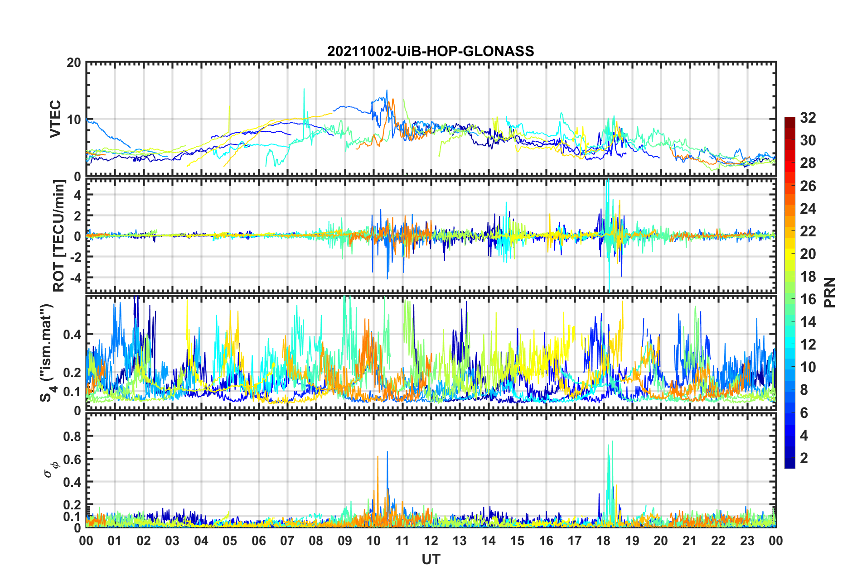This screenshot has width=862, height=585.
Task: Click x-axis tick label 17
Action: click(575, 541)
